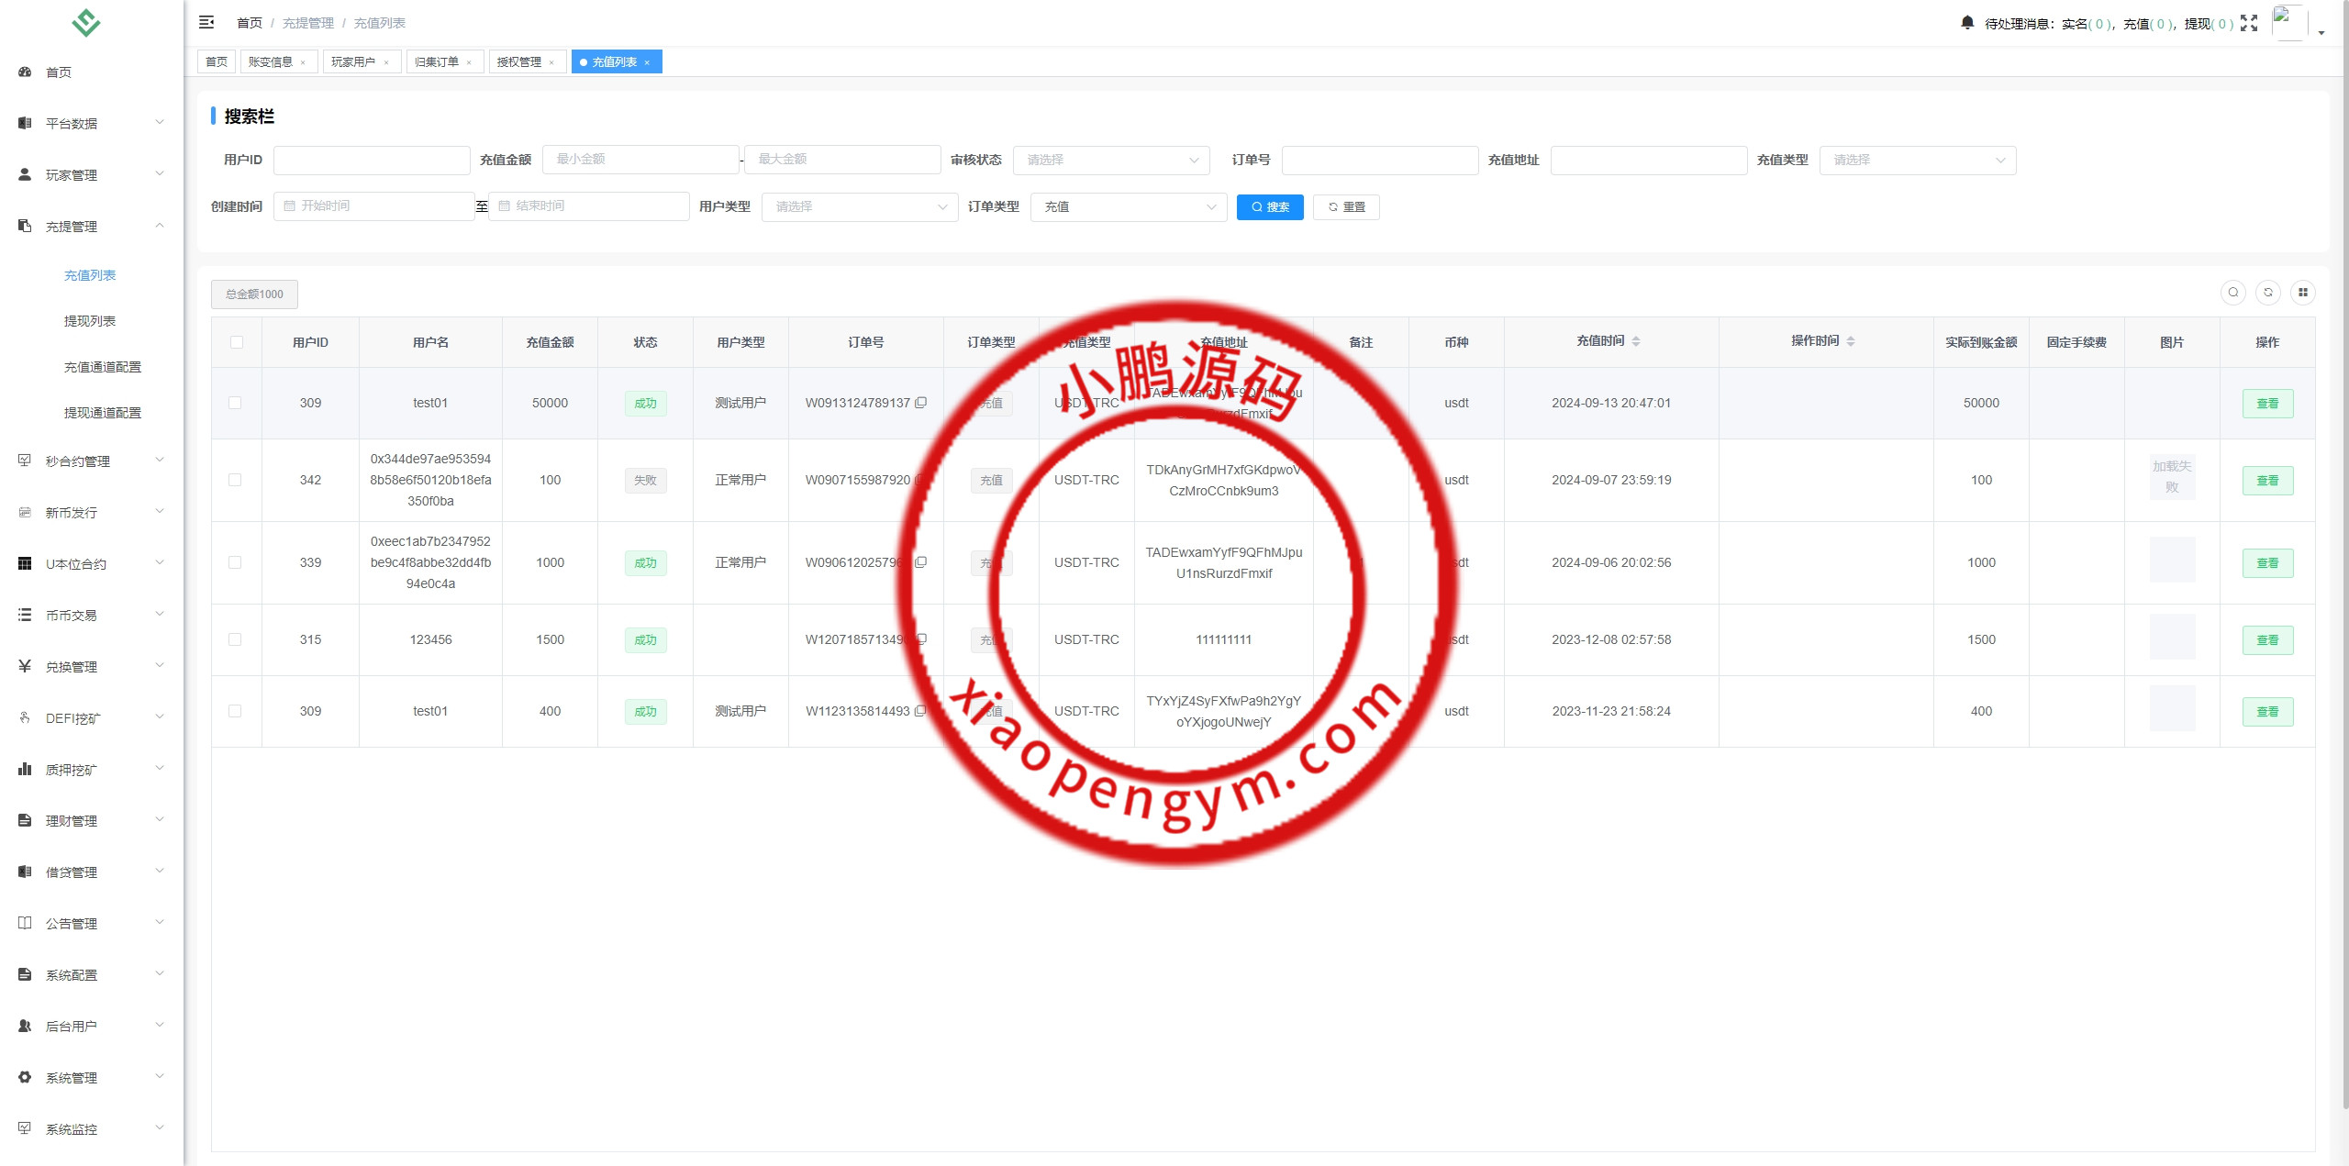Image resolution: width=2349 pixels, height=1166 pixels.
Task: Open the 订单类型 dropdown showing 充值
Action: pyautogui.click(x=1129, y=207)
